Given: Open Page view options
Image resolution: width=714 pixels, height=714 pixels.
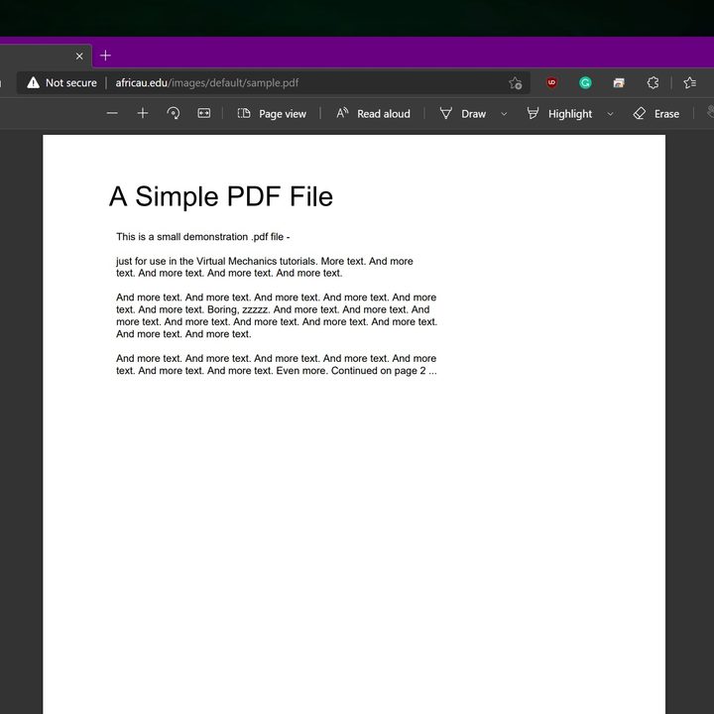Looking at the screenshot, I should (272, 114).
